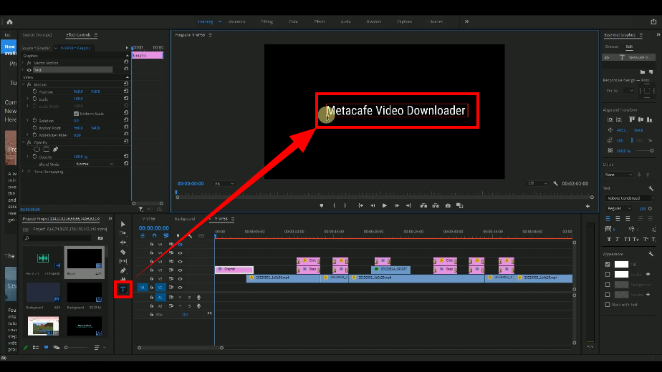The image size is (662, 372).
Task: Click the Home icon
Action: 10,22
